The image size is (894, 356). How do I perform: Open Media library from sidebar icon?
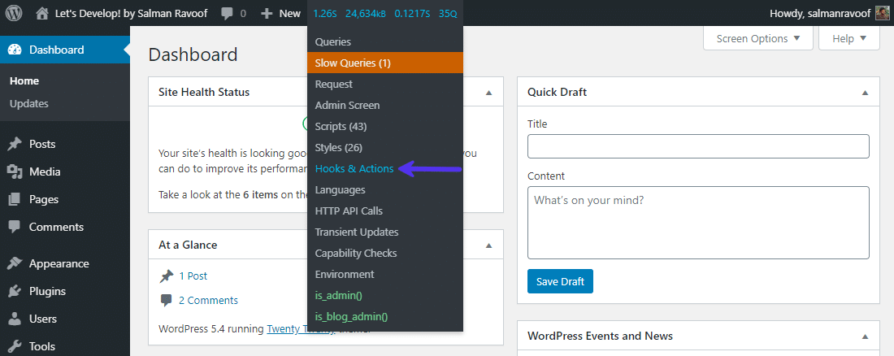15,171
